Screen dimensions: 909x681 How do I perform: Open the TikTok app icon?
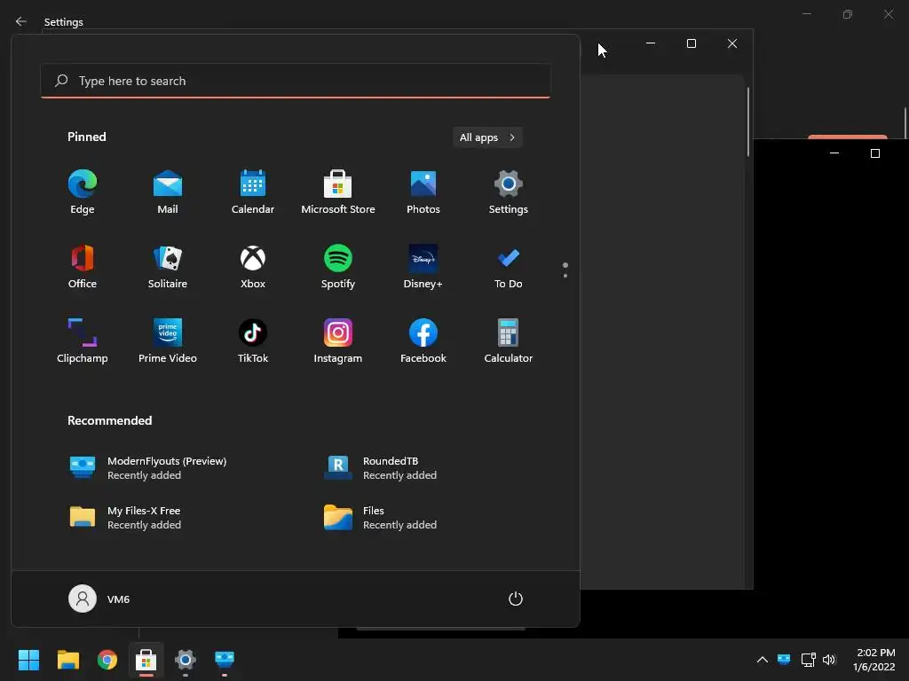click(253, 341)
